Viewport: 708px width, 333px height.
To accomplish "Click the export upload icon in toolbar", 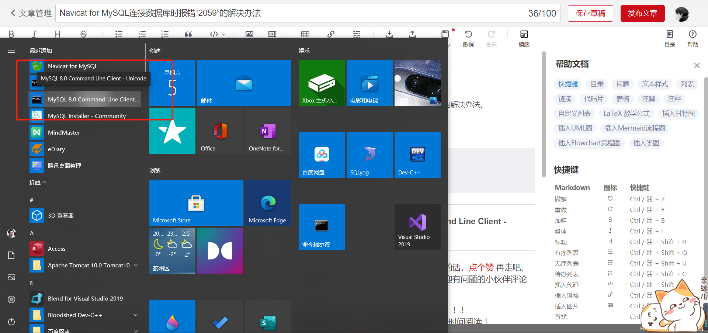I will click(x=413, y=34).
